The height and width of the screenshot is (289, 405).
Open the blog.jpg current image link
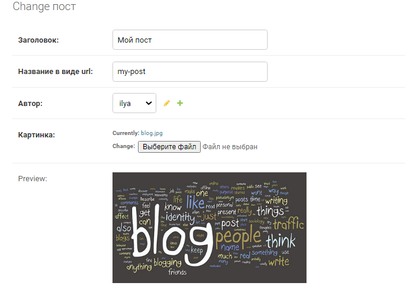[152, 133]
